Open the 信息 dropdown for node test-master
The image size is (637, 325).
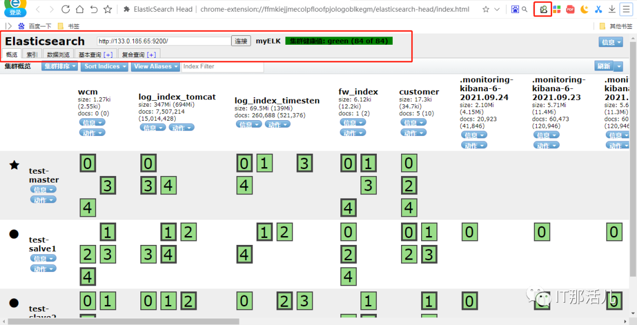[43, 190]
